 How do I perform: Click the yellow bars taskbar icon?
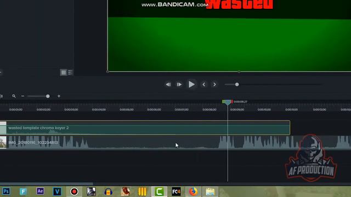(x=142, y=192)
